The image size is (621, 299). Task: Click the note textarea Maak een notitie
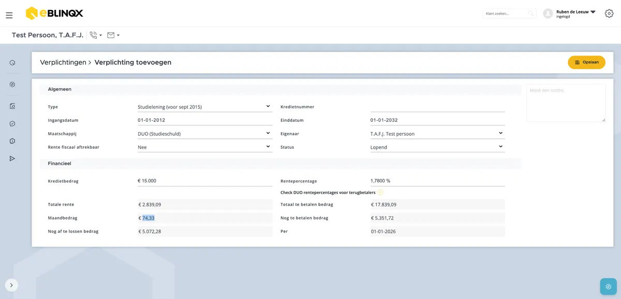coord(566,103)
